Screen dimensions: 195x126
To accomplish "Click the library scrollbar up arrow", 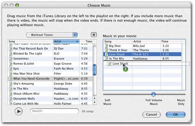I will click(x=95, y=98).
